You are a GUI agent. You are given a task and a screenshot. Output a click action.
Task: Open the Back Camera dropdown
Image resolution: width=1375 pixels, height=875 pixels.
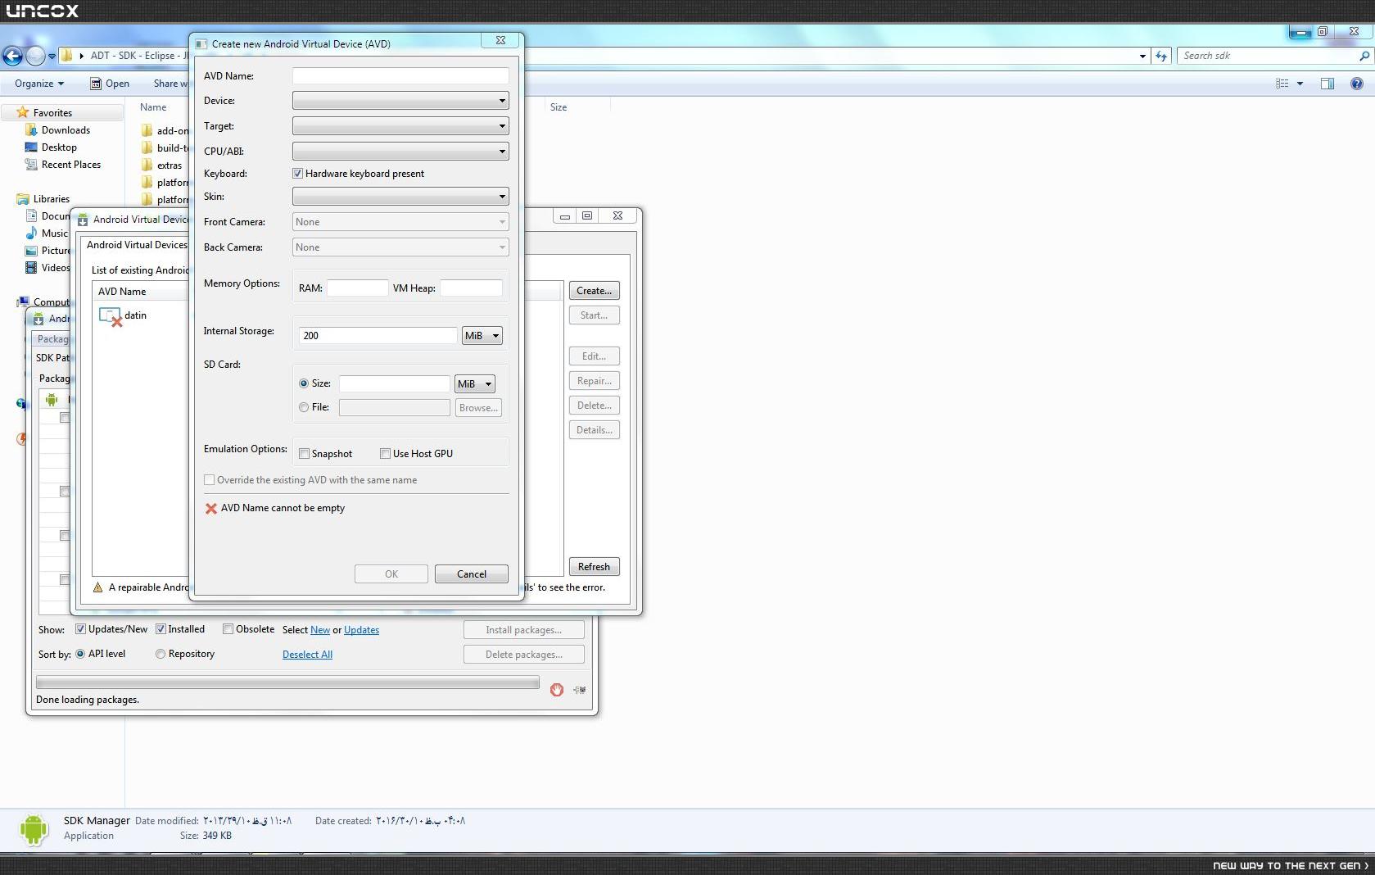click(400, 247)
